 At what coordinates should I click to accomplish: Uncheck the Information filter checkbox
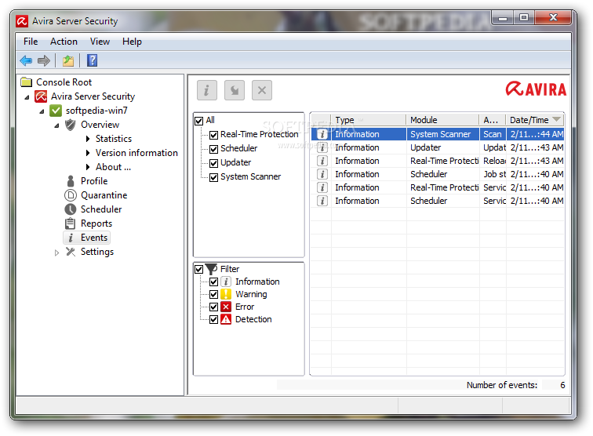tap(213, 282)
